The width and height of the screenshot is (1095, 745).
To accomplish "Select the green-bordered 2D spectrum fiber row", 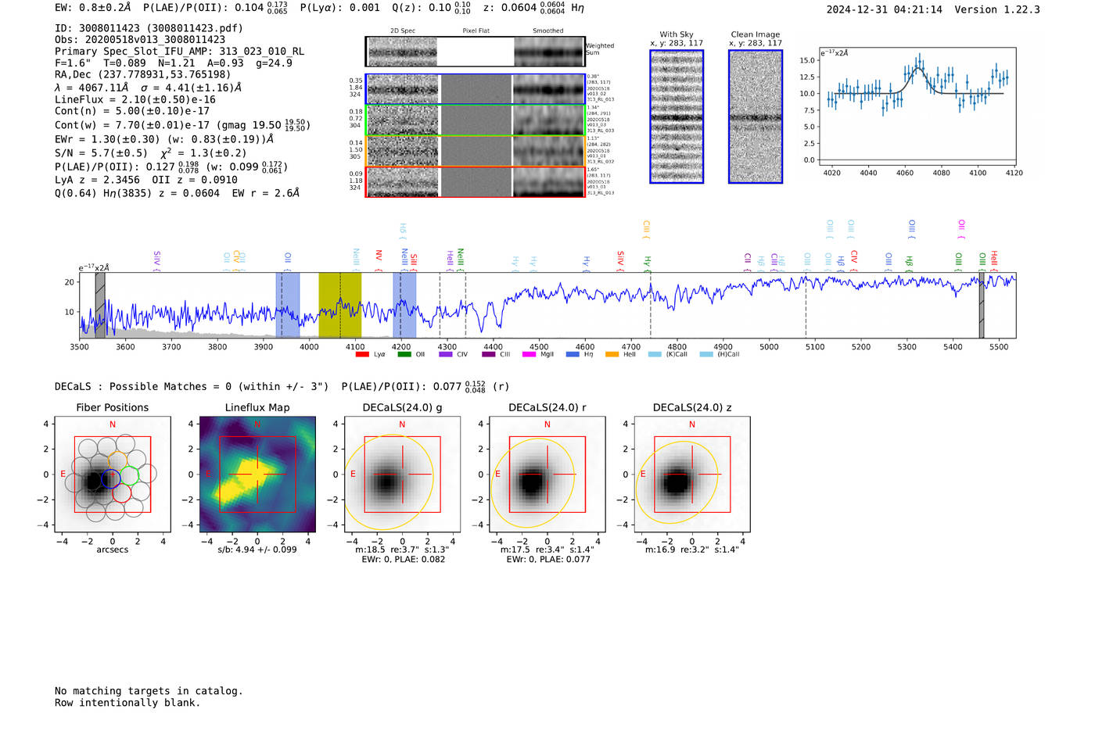I will (x=476, y=120).
